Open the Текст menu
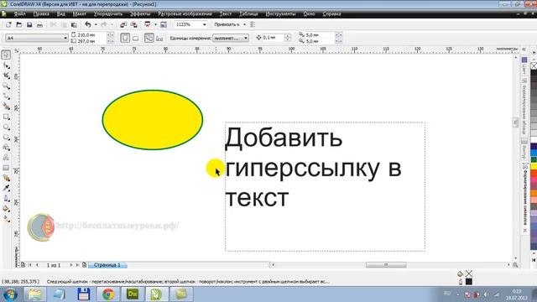 [226, 14]
